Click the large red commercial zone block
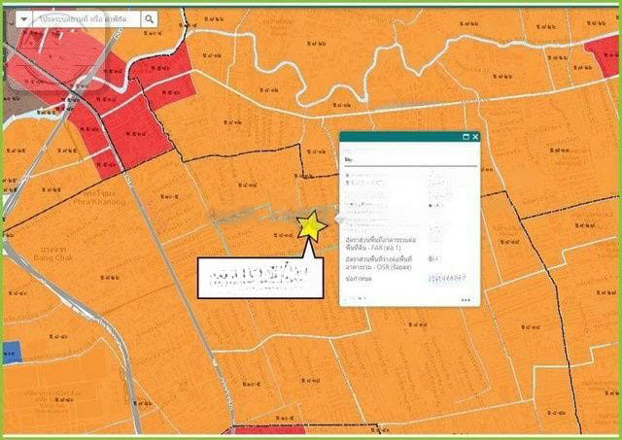Screen dimensions: 622x440 (134, 130)
